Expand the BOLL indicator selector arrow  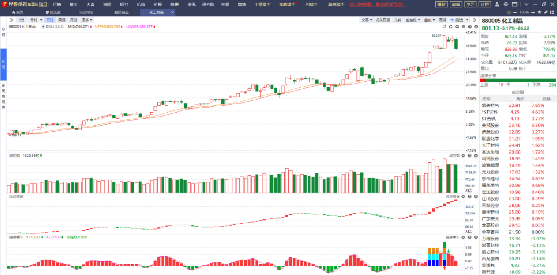click(x=43, y=27)
